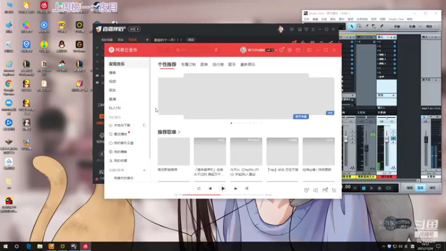This screenshot has width=446, height=251.
Task: Skip to the next track
Action: click(x=235, y=189)
